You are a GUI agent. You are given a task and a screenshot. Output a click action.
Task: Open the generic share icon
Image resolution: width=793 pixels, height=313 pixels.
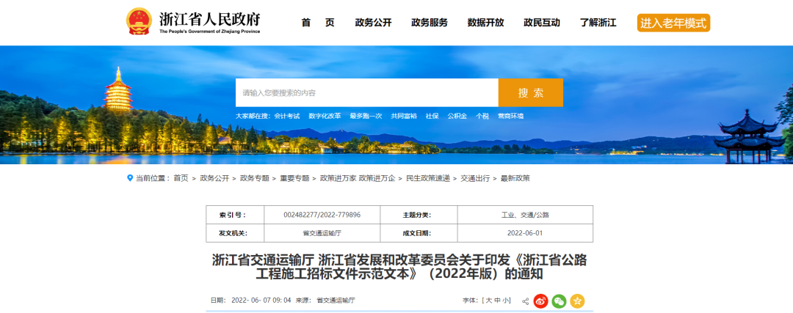point(526,301)
